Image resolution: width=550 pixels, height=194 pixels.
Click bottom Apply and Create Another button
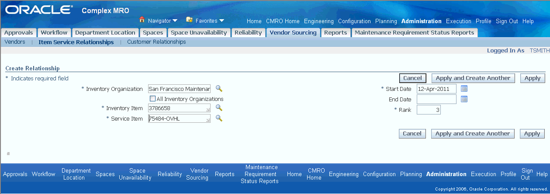point(473,134)
